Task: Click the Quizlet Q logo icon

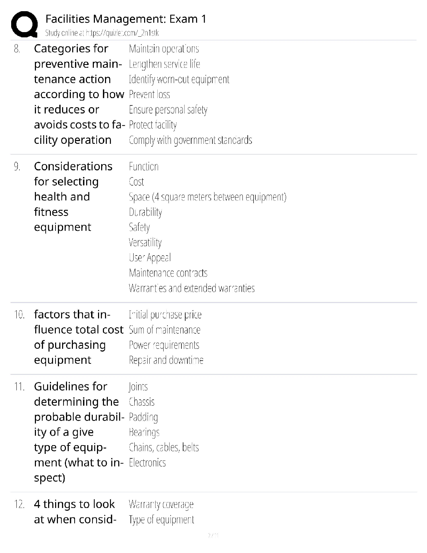Action: click(24, 24)
